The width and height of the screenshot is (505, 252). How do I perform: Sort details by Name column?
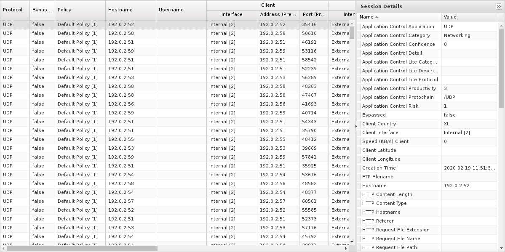pos(399,17)
